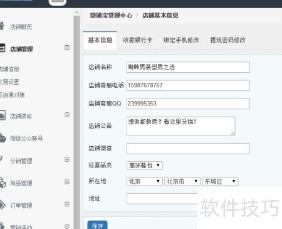Image resolution: width=282 pixels, height=229 pixels.
Task: Click the 店铺管理 list icon
Action: (3, 48)
